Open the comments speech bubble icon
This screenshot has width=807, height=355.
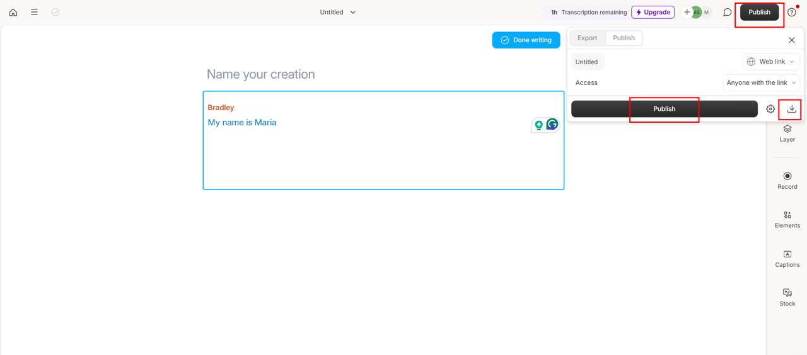(727, 12)
